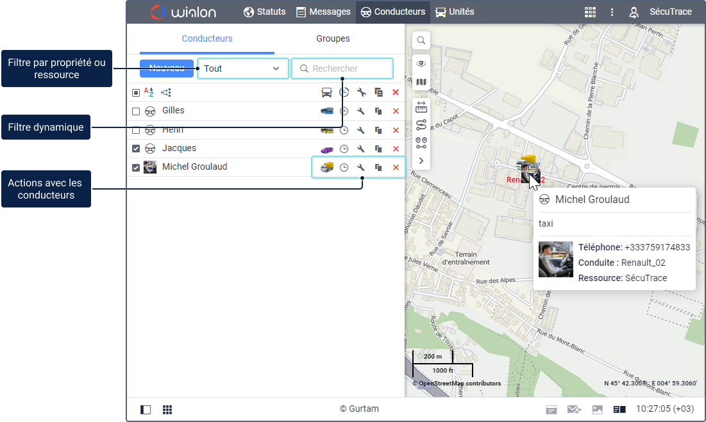Open properties wrench for Jacques
Viewport: 706px width, 422px height.
click(361, 149)
